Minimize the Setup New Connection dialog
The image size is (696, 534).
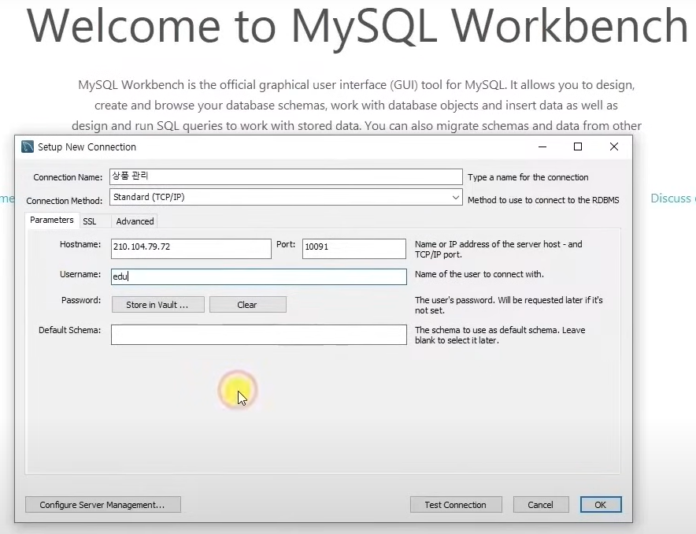(542, 146)
